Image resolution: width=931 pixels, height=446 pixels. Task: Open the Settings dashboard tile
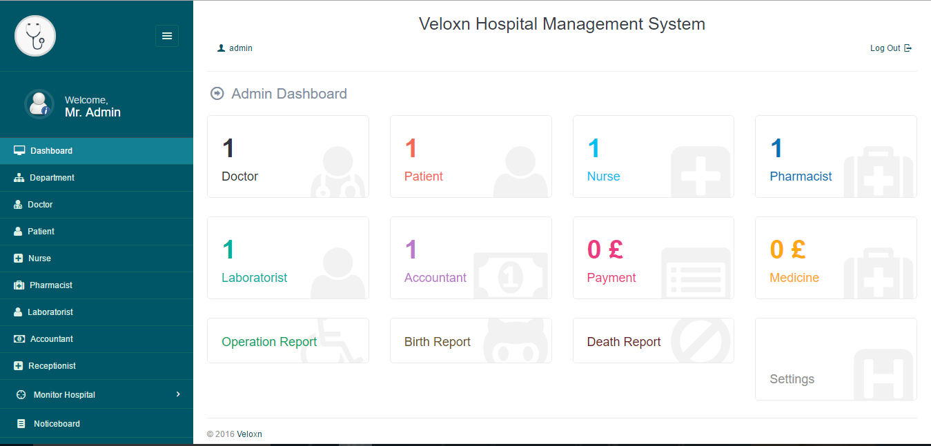835,359
